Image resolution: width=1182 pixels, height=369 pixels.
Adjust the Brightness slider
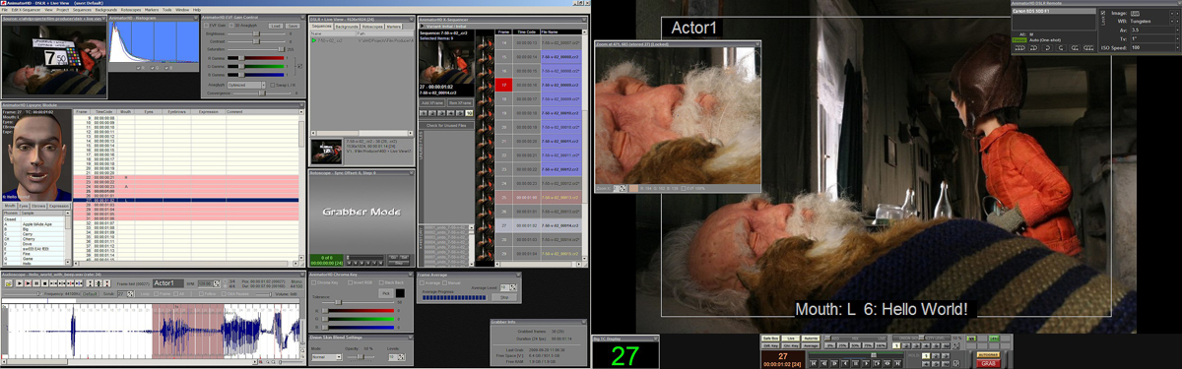tap(256, 33)
